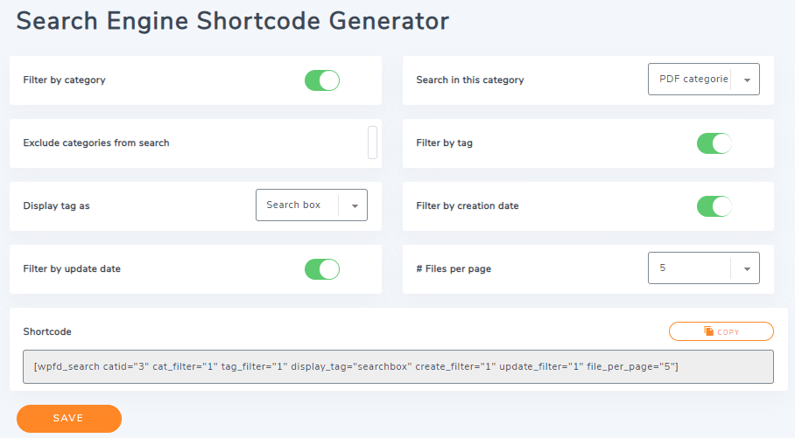
Task: Click the Files per page caret icon
Action: [x=747, y=269]
